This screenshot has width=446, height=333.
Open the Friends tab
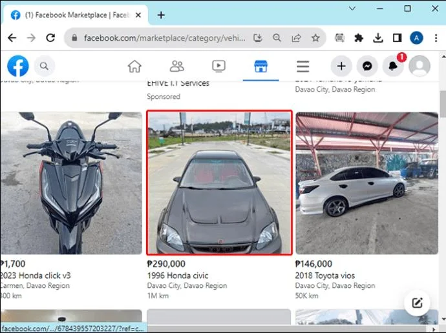point(176,66)
